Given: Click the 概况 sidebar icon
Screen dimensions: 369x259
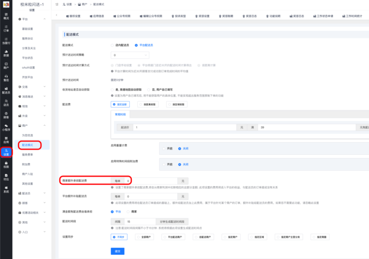Looking at the screenshot, I should pos(6,15).
